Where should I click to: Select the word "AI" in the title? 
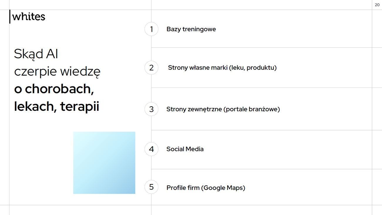[52, 54]
